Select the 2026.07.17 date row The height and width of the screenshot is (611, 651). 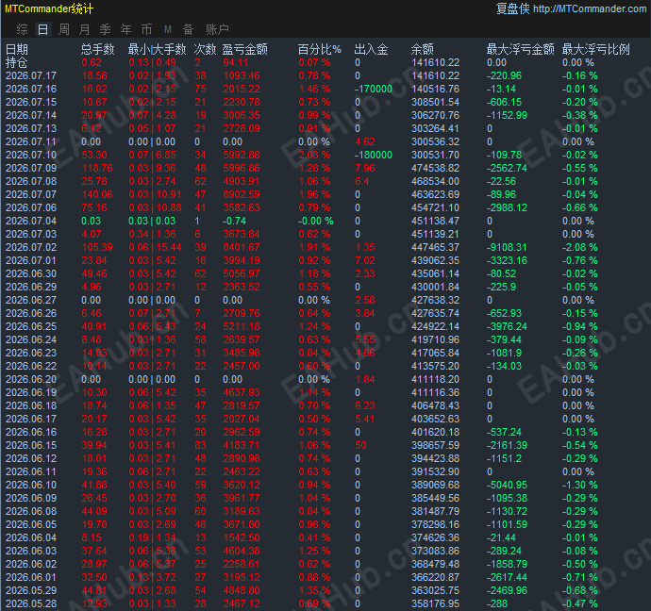pyautogui.click(x=31, y=76)
